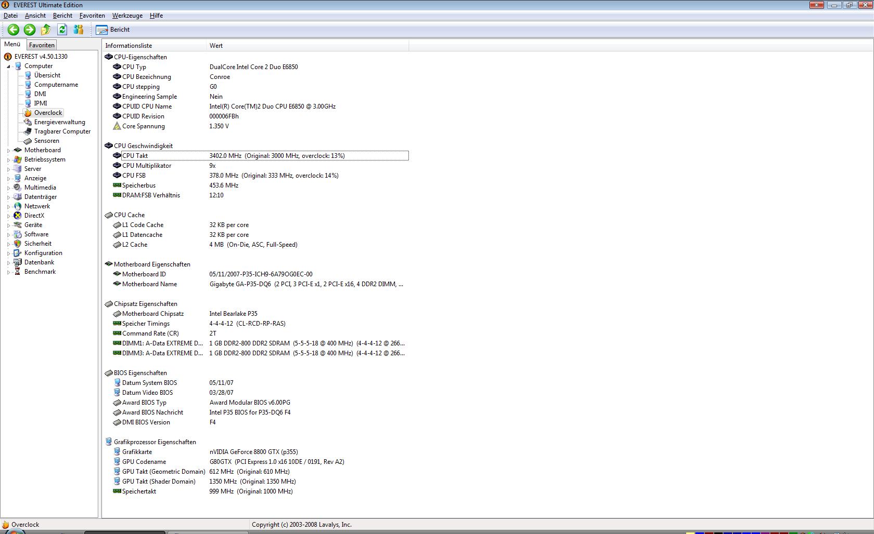Click the Core Spannung warning icon
The height and width of the screenshot is (534, 874).
[117, 126]
